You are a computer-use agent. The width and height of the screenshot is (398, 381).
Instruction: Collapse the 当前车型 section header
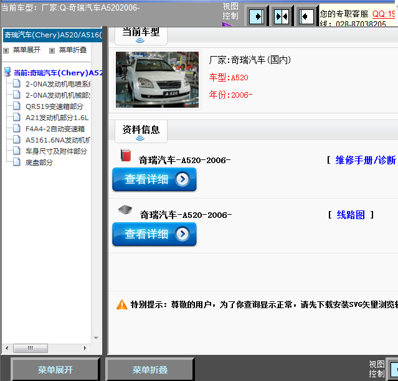(x=141, y=35)
